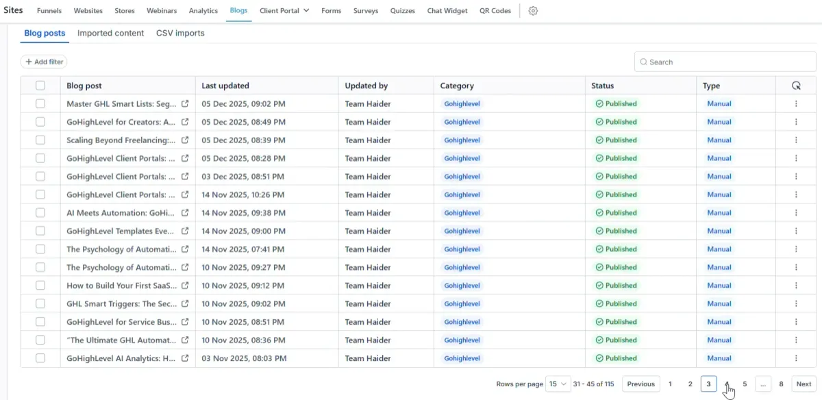822x400 pixels.
Task: Switch to the Websites tab
Action: pos(88,11)
